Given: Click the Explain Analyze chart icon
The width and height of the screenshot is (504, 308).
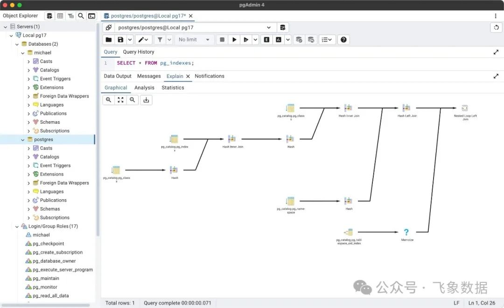Looking at the screenshot, I should click(x=279, y=40).
